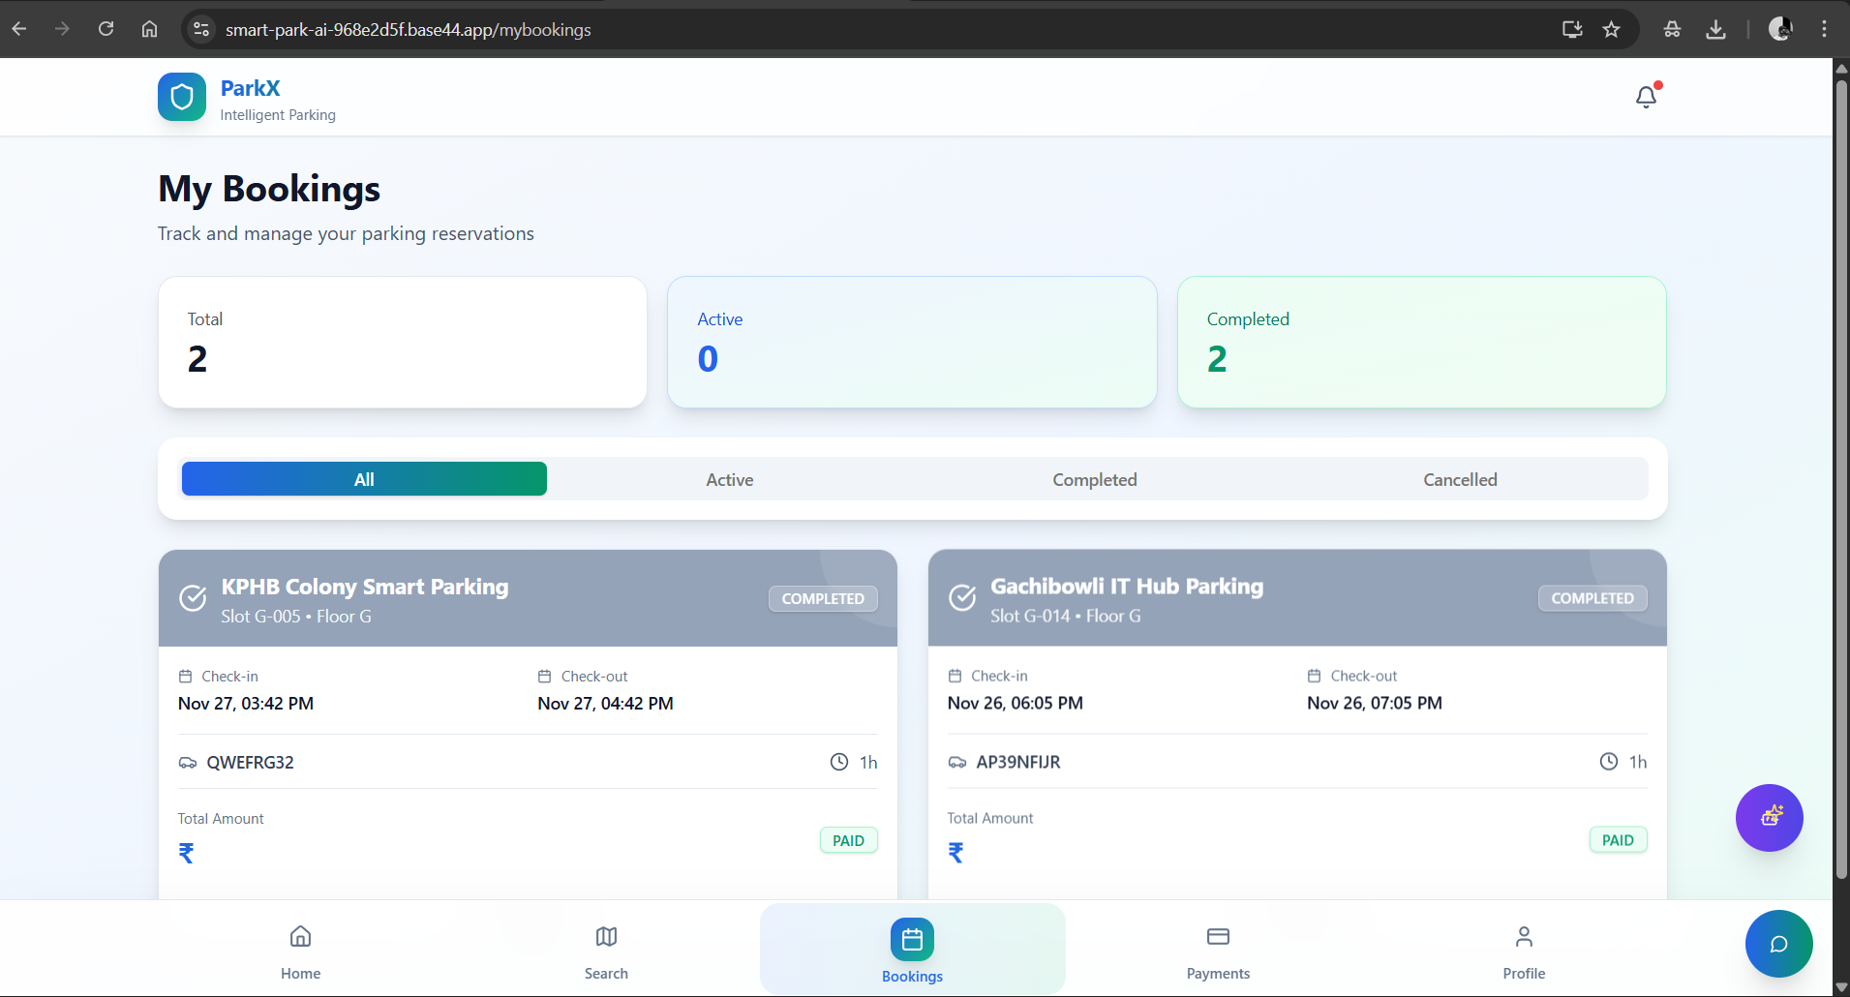The image size is (1850, 997).
Task: Click clock icon on KPHB Colony booking
Action: (839, 762)
